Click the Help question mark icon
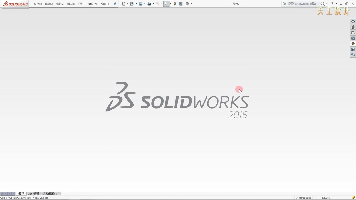Image resolution: width=356 pixels, height=200 pixels. 332,4
